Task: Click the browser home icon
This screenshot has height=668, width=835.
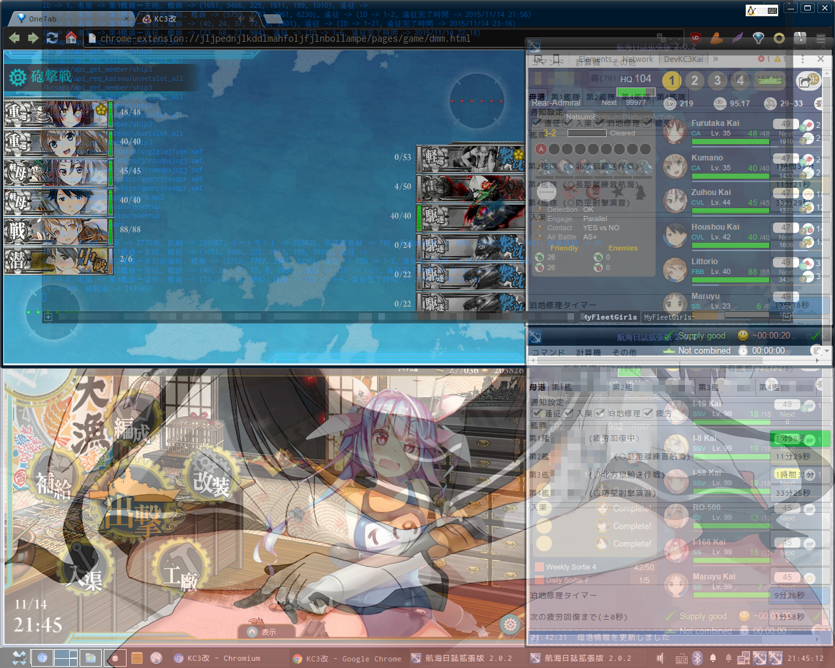Action: pyautogui.click(x=71, y=38)
